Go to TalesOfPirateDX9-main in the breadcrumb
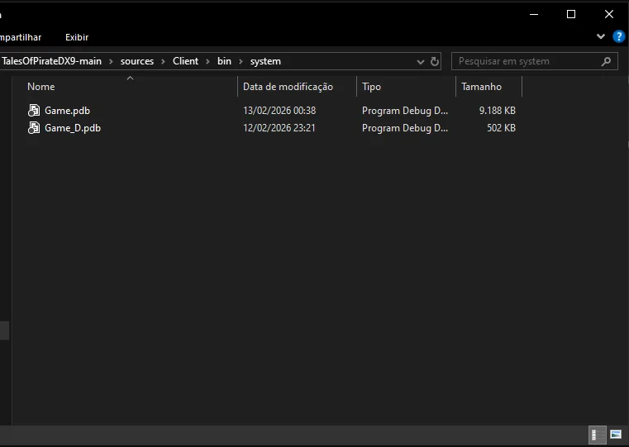Screen dimensions: 629x447 [51, 61]
